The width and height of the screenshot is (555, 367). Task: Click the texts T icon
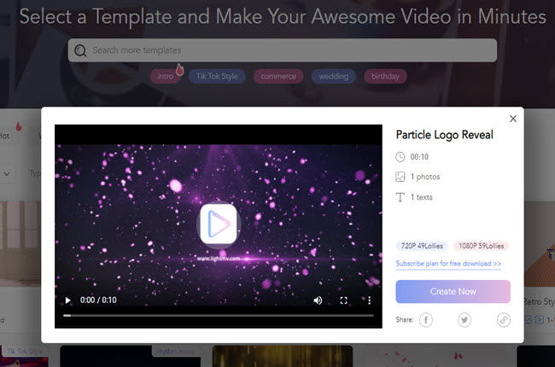[400, 197]
